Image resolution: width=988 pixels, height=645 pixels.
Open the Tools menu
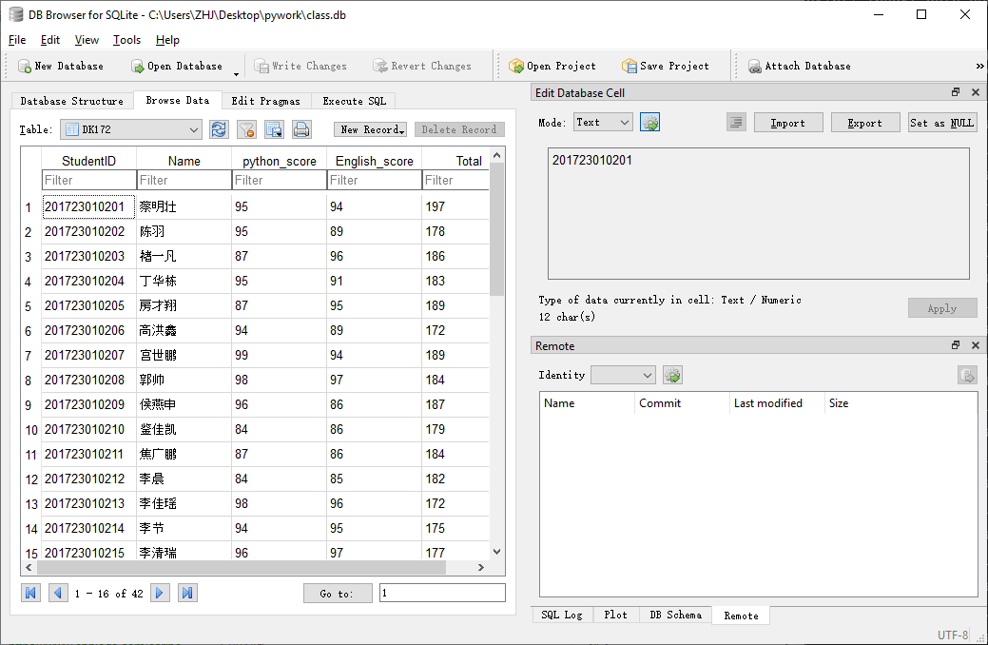(126, 40)
